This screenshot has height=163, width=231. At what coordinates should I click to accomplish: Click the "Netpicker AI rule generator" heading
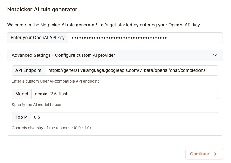[42, 10]
